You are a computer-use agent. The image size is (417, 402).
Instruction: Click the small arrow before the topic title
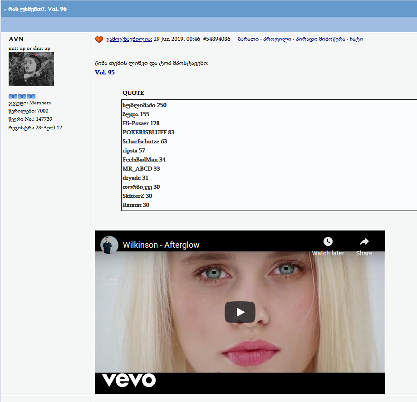[5, 10]
